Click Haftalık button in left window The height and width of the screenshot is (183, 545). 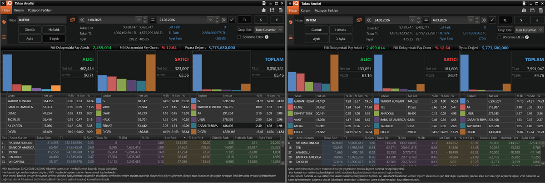[x=54, y=29]
